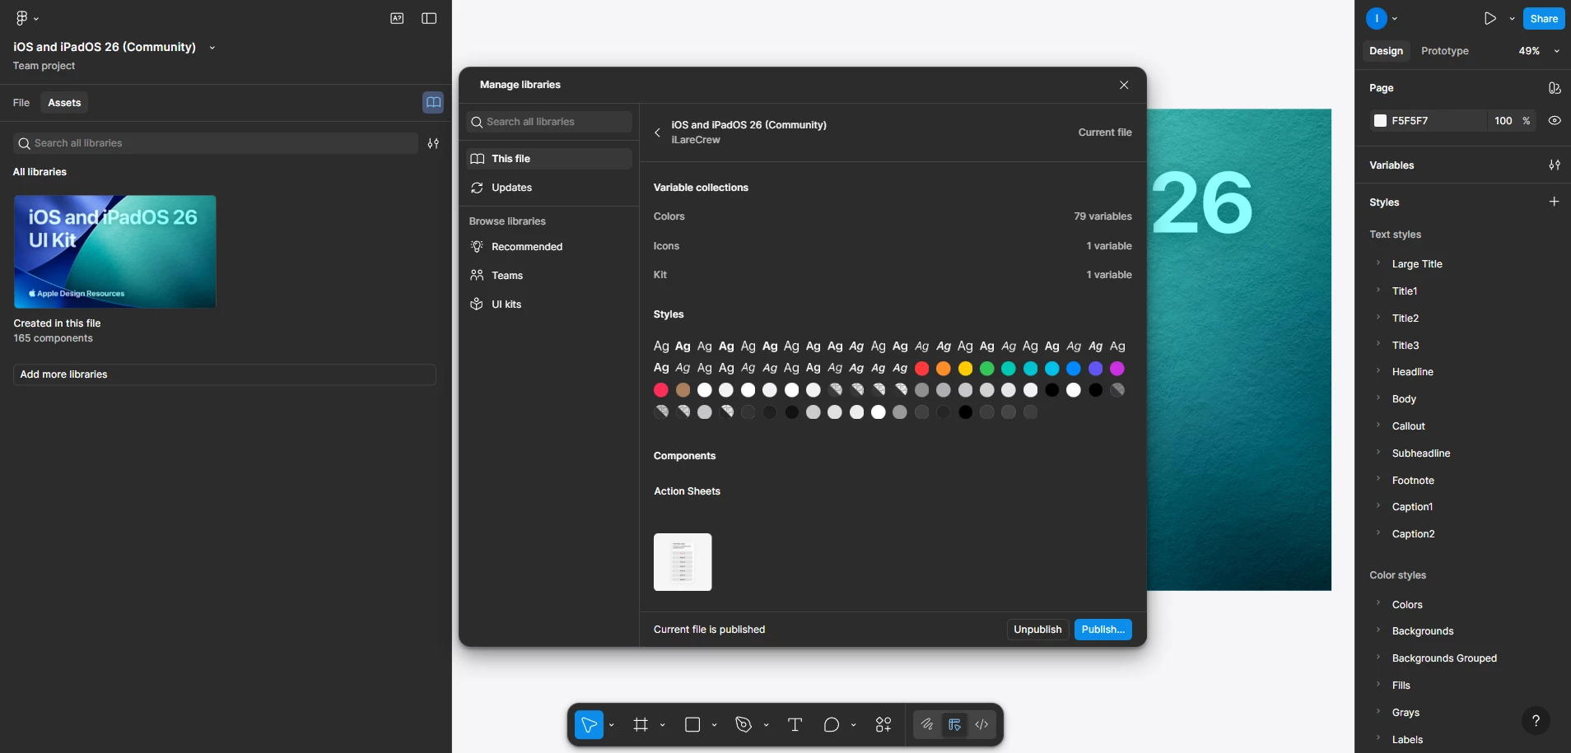Open Updates in Manage libraries

(549, 188)
